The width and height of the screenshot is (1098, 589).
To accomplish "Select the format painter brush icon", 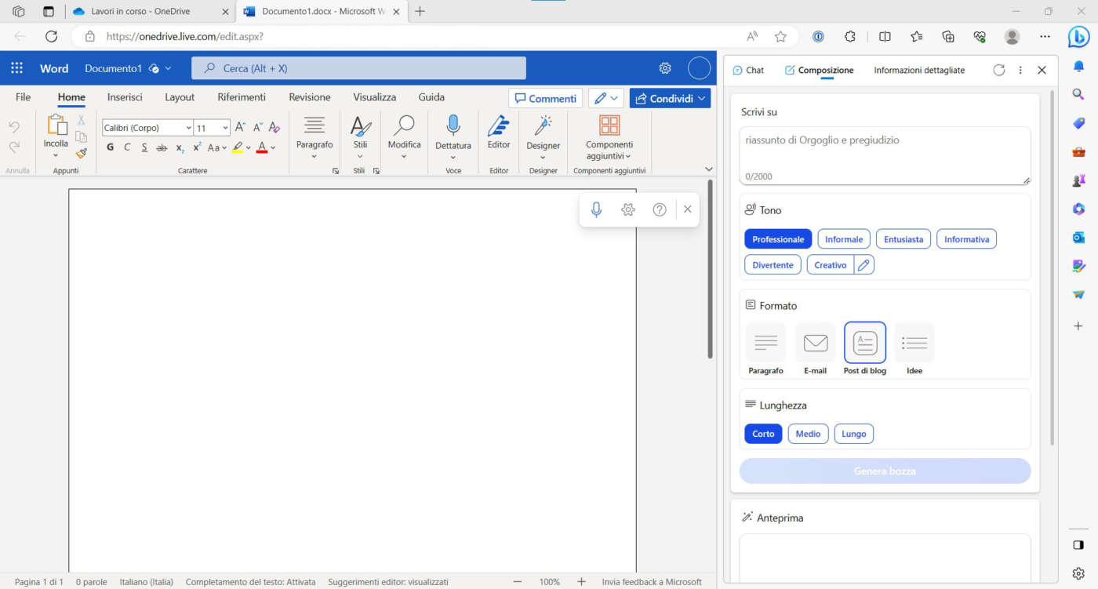I will pyautogui.click(x=81, y=154).
